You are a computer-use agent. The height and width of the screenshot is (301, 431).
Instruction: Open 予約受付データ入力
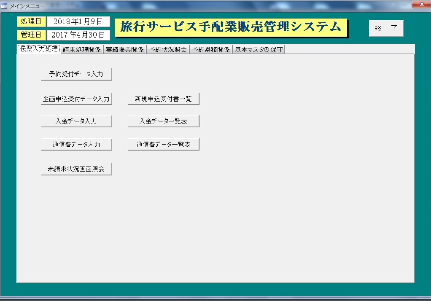tap(76, 74)
